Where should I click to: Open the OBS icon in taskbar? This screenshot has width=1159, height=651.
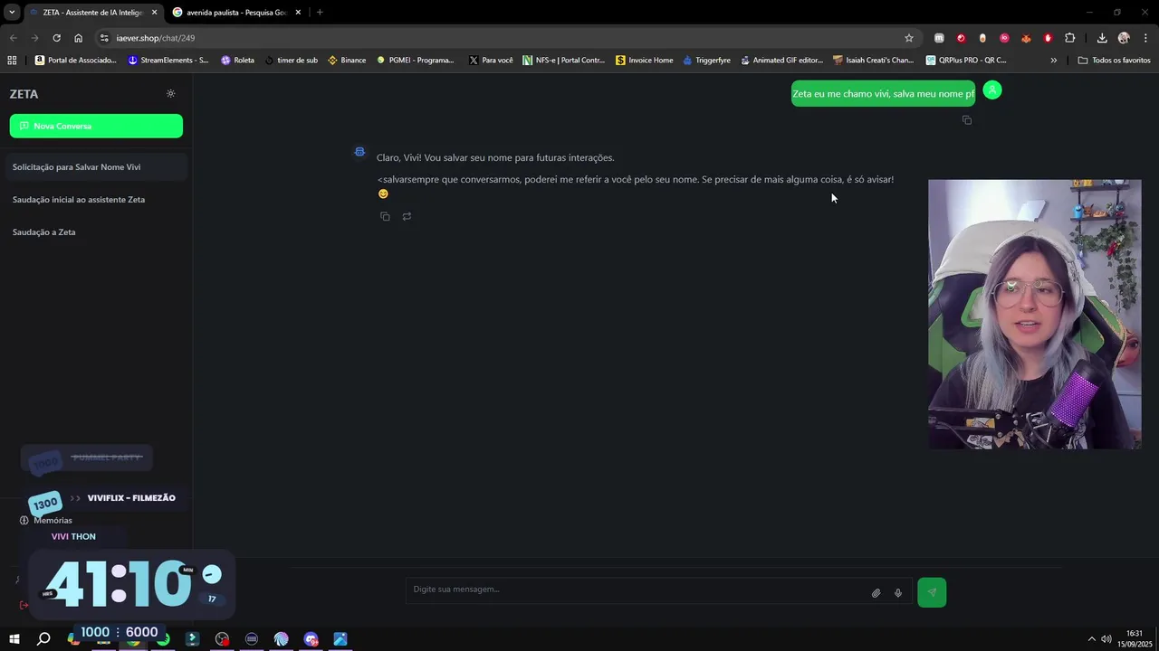(x=222, y=639)
